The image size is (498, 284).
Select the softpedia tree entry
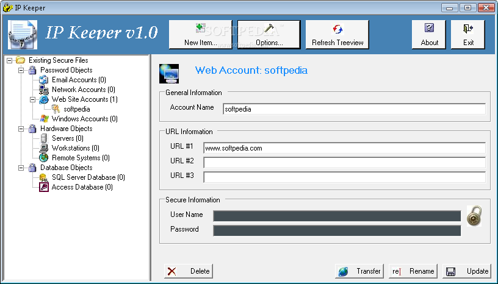pyautogui.click(x=76, y=109)
